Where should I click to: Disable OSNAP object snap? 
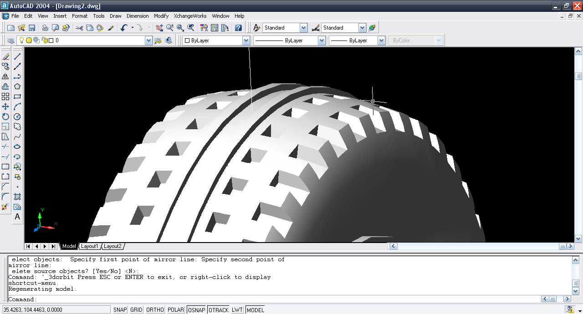tap(197, 310)
